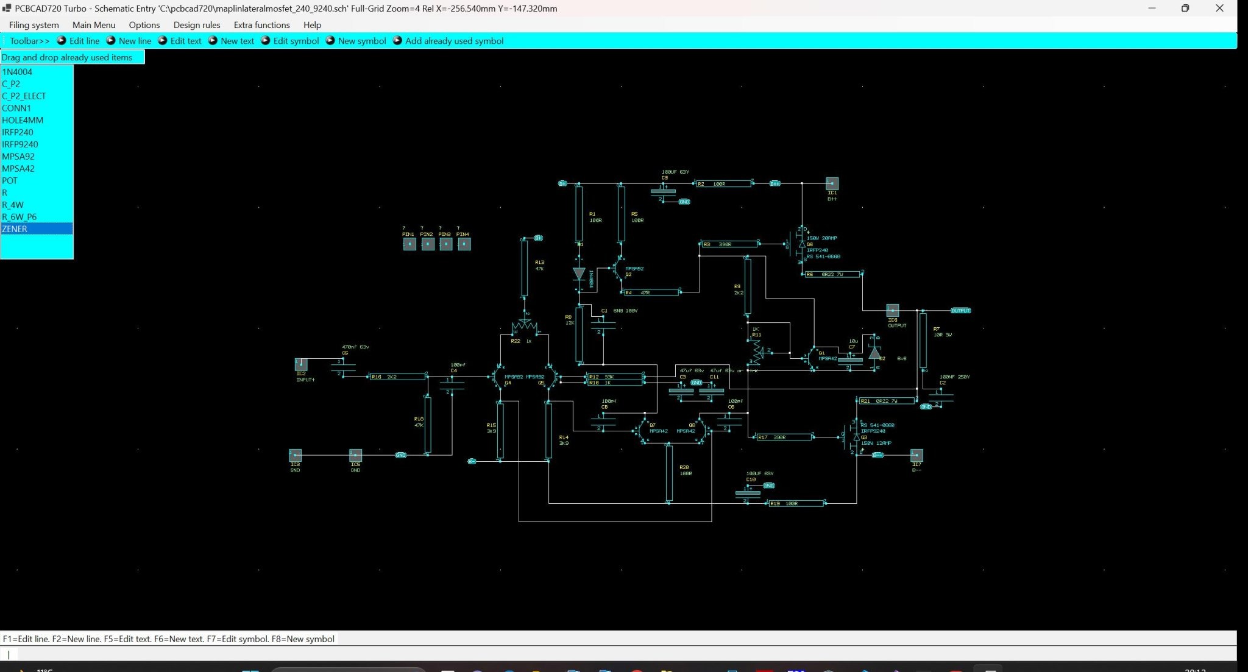Expand the Toolbar>> control

coord(29,41)
